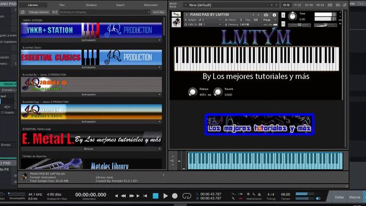
Task: Toggle A-Z library sorting
Action: click(55, 12)
